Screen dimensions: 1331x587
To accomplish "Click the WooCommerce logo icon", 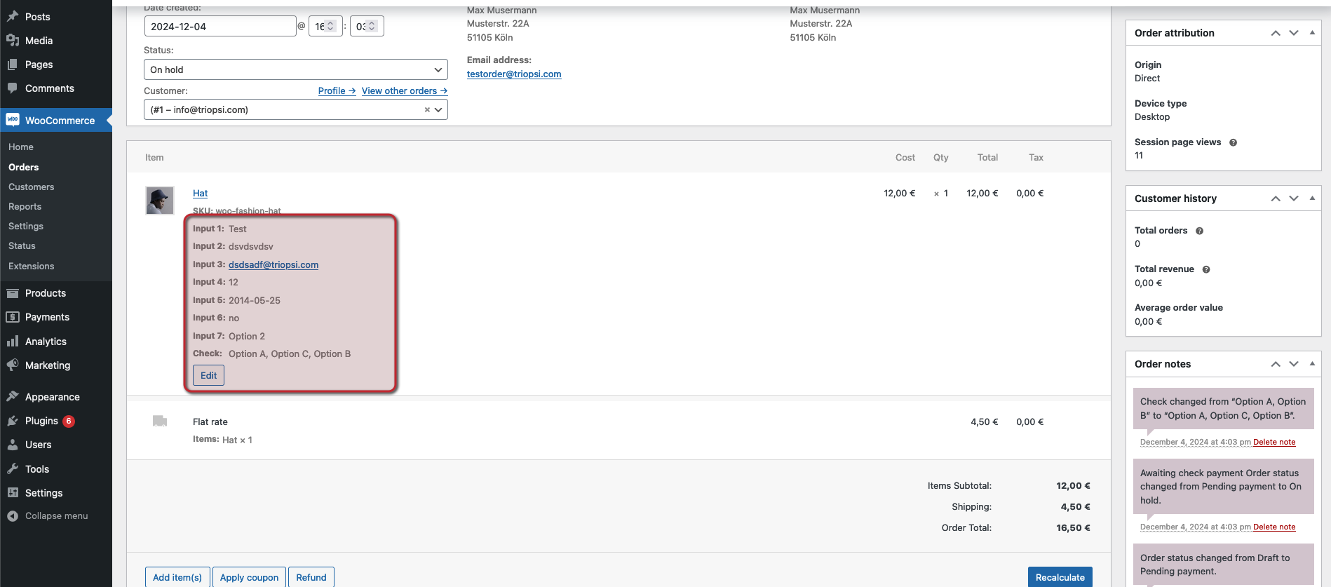I will pyautogui.click(x=13, y=120).
